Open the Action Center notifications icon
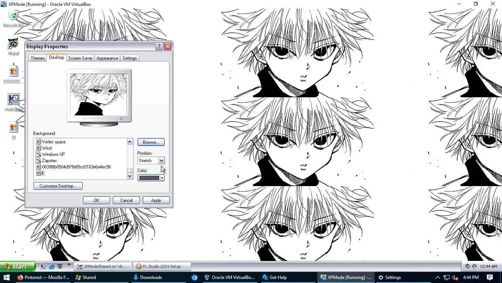502x283 pixels. [490, 277]
